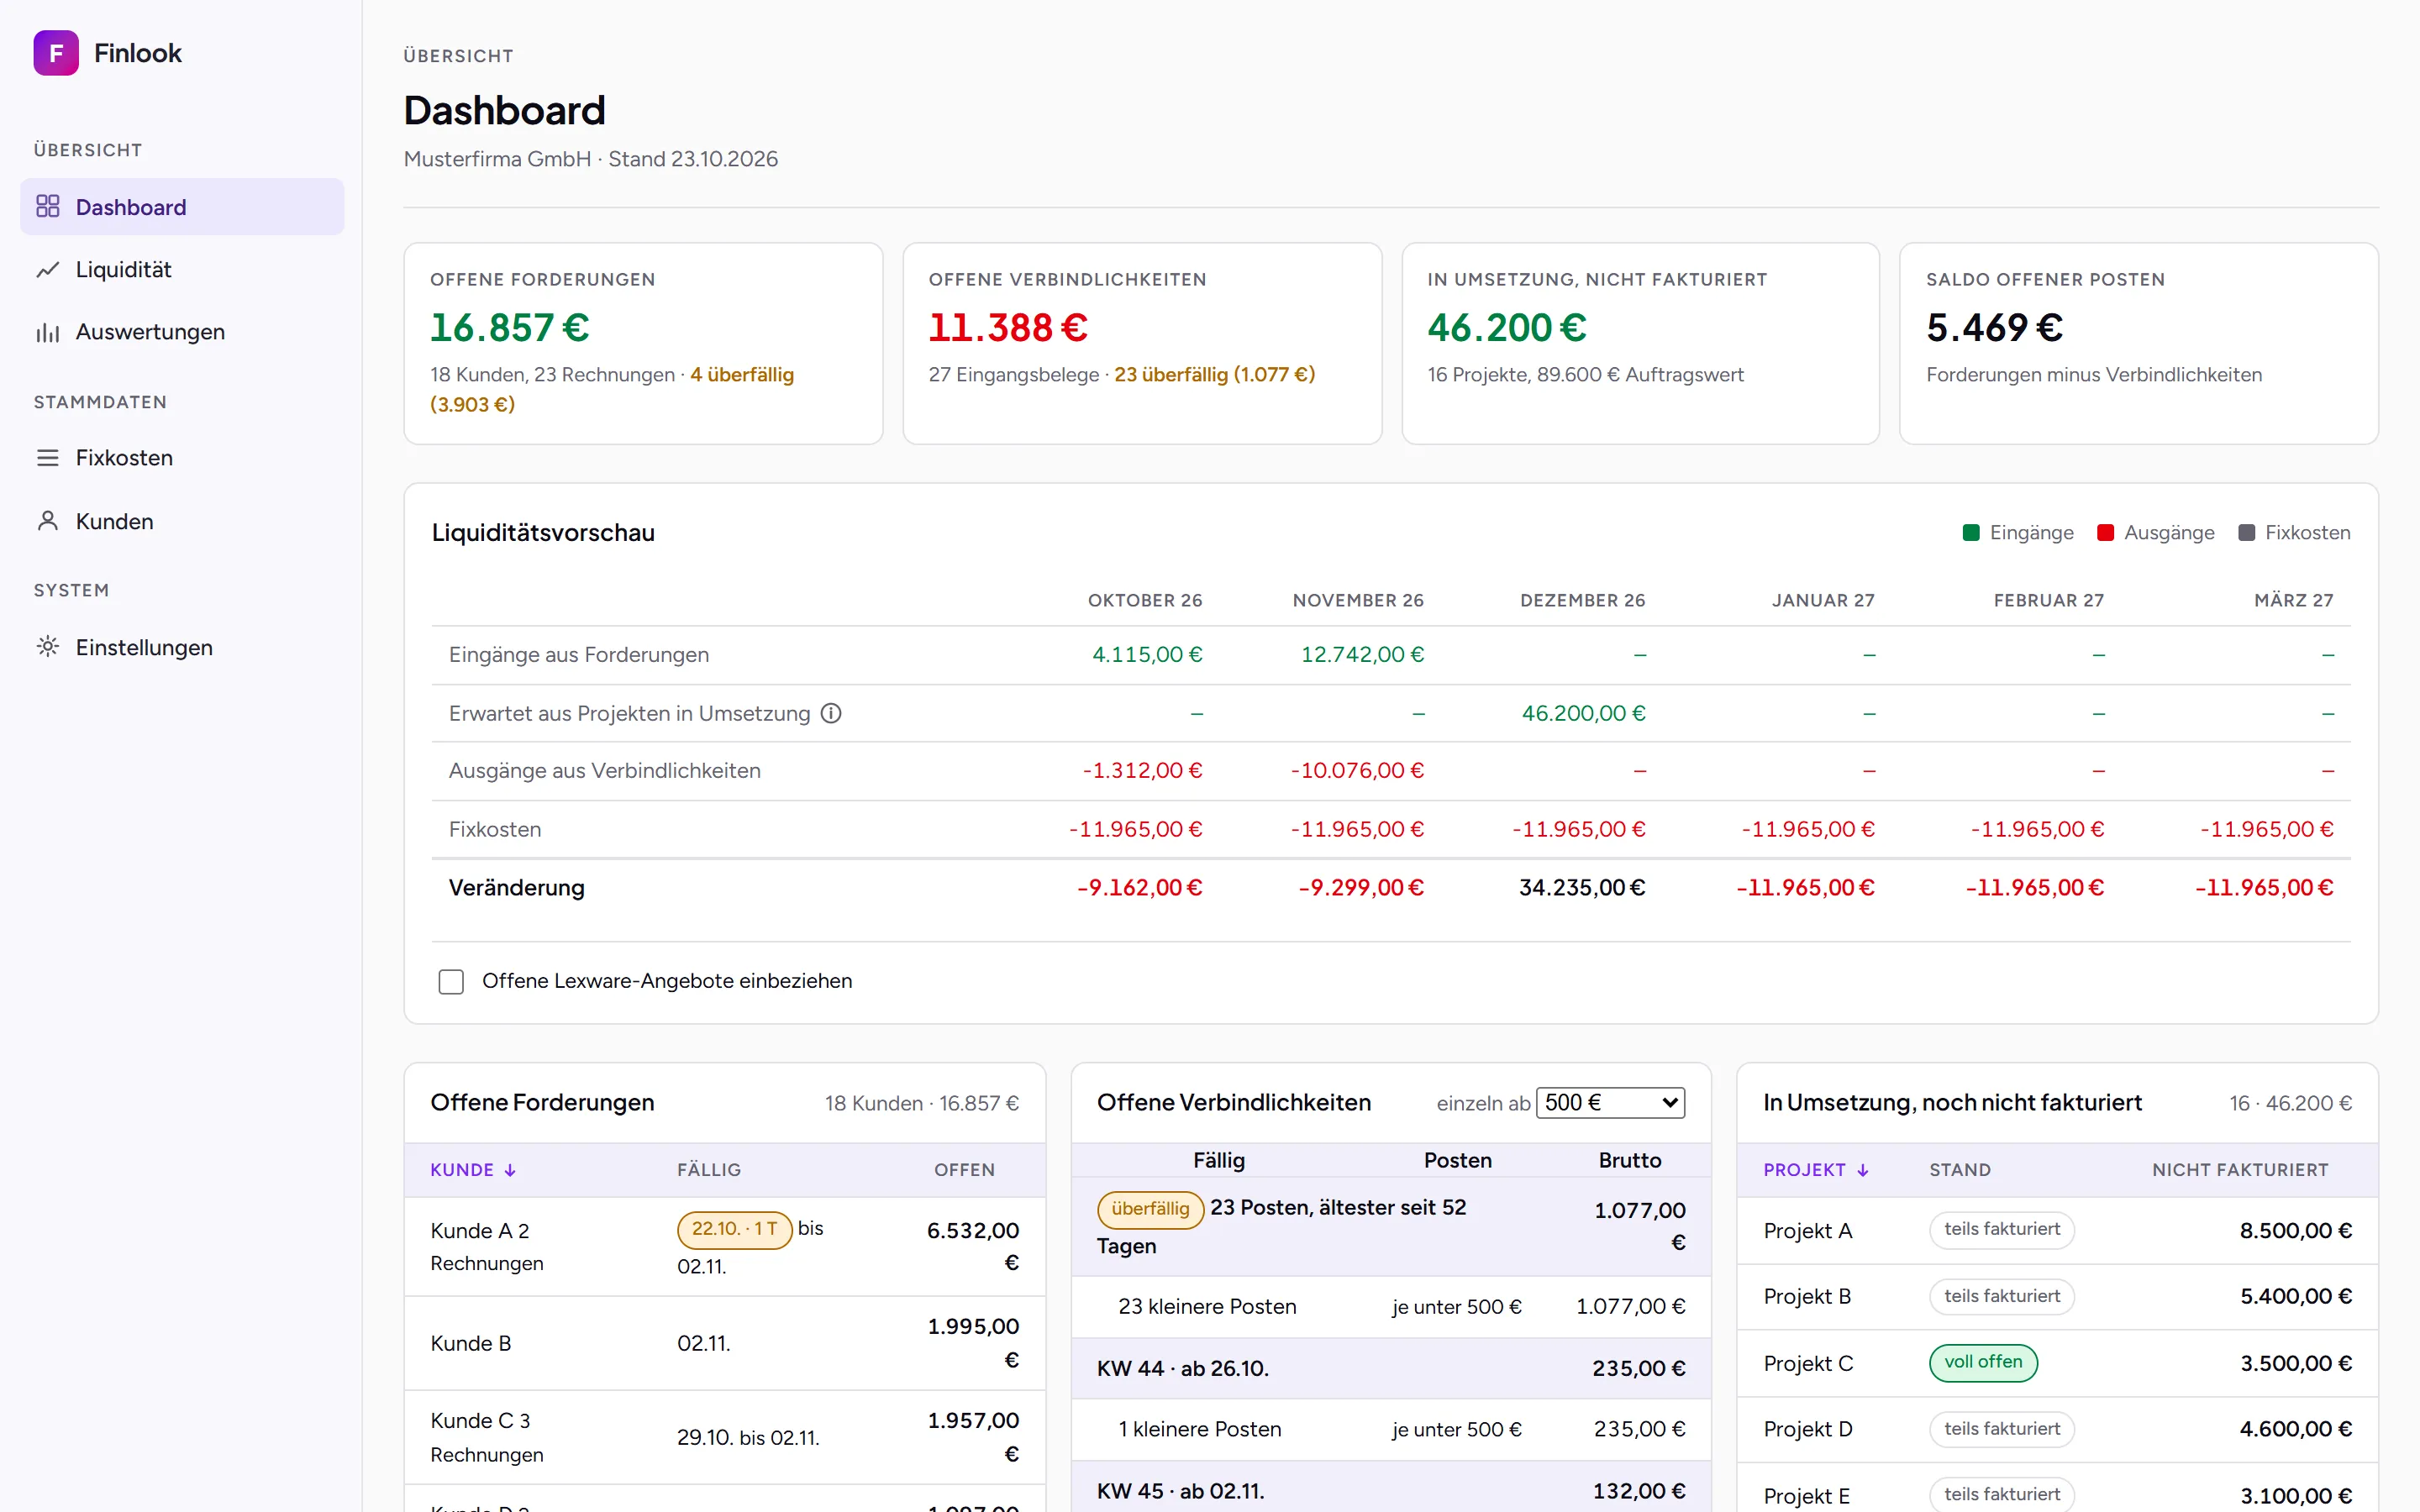Click teils fakturiert badge for Projekt A
2420x1512 pixels.
(2002, 1230)
